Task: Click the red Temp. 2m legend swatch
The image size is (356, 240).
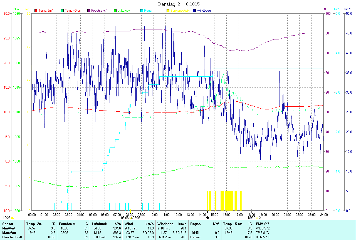Action: pyautogui.click(x=36, y=11)
